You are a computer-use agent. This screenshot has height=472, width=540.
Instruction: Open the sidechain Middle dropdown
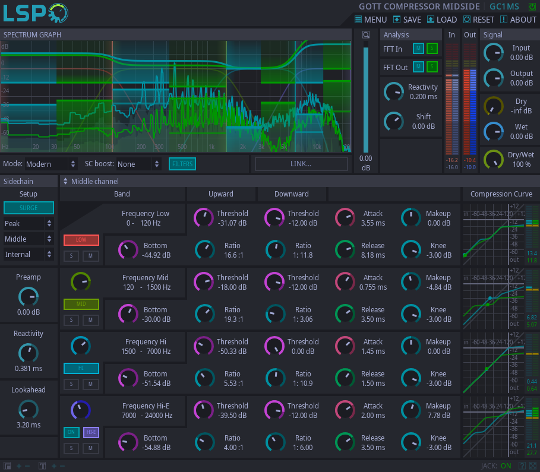29,239
